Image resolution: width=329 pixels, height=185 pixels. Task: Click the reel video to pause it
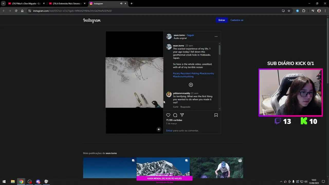tap(134, 82)
